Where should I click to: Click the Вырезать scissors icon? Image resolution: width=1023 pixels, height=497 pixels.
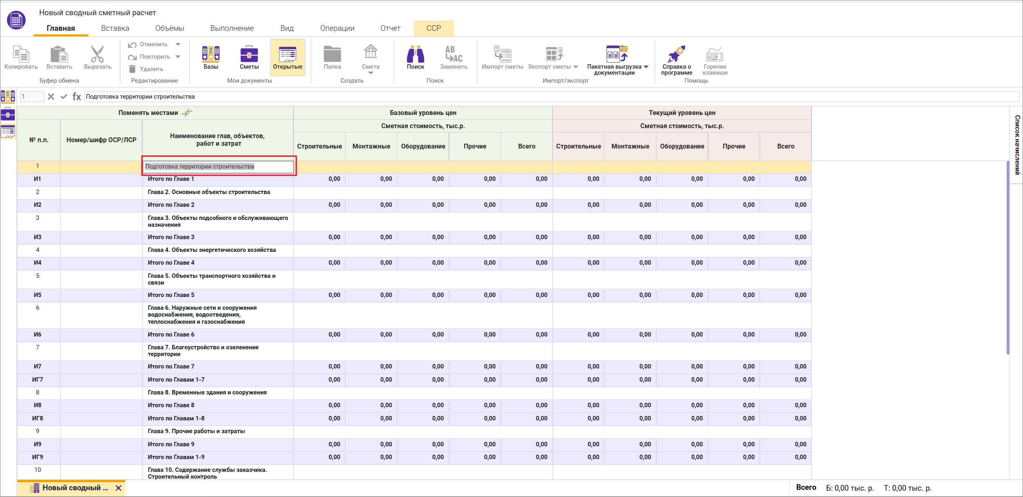97,54
